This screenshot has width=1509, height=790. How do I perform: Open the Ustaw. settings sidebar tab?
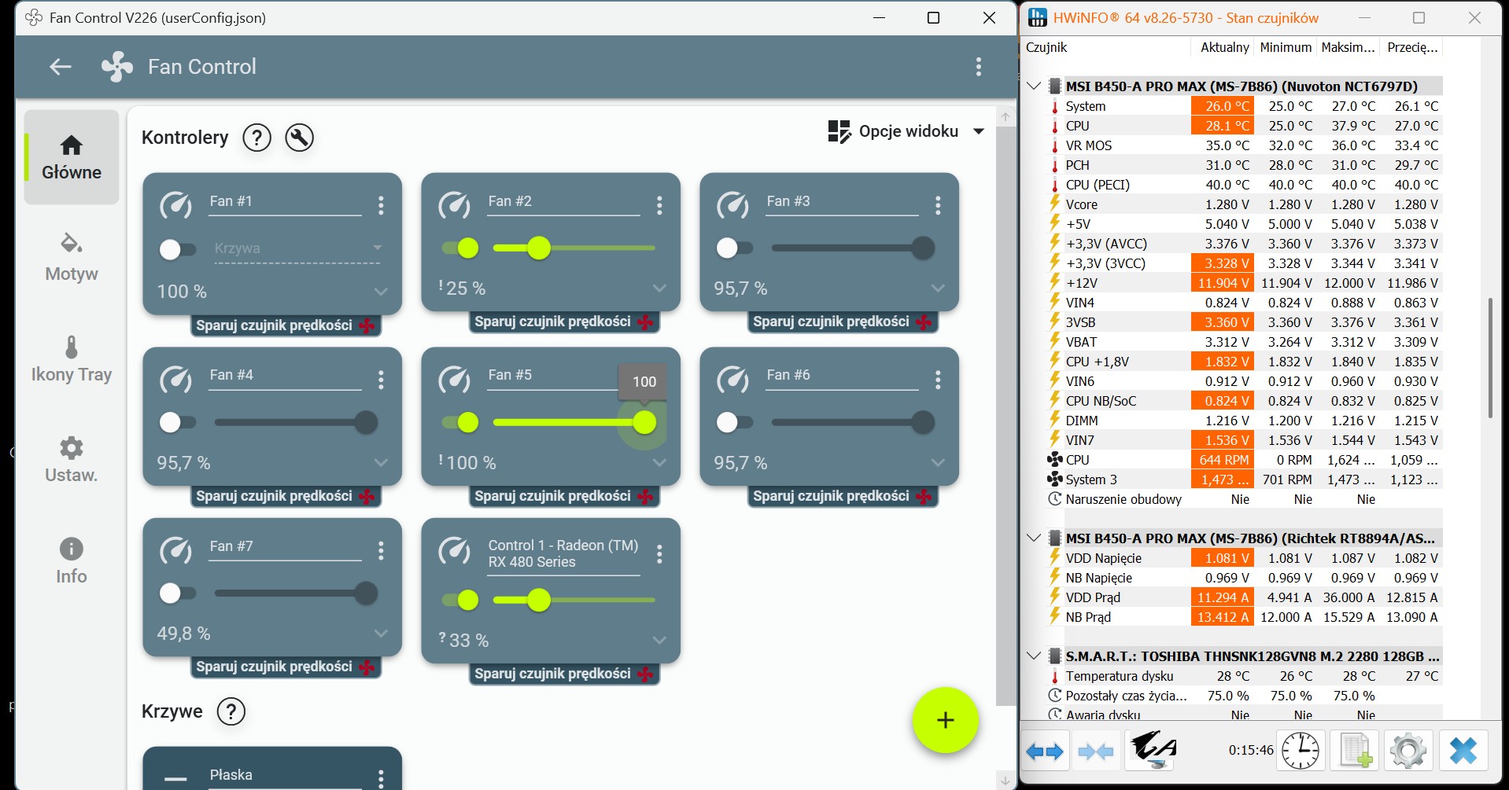pos(72,459)
